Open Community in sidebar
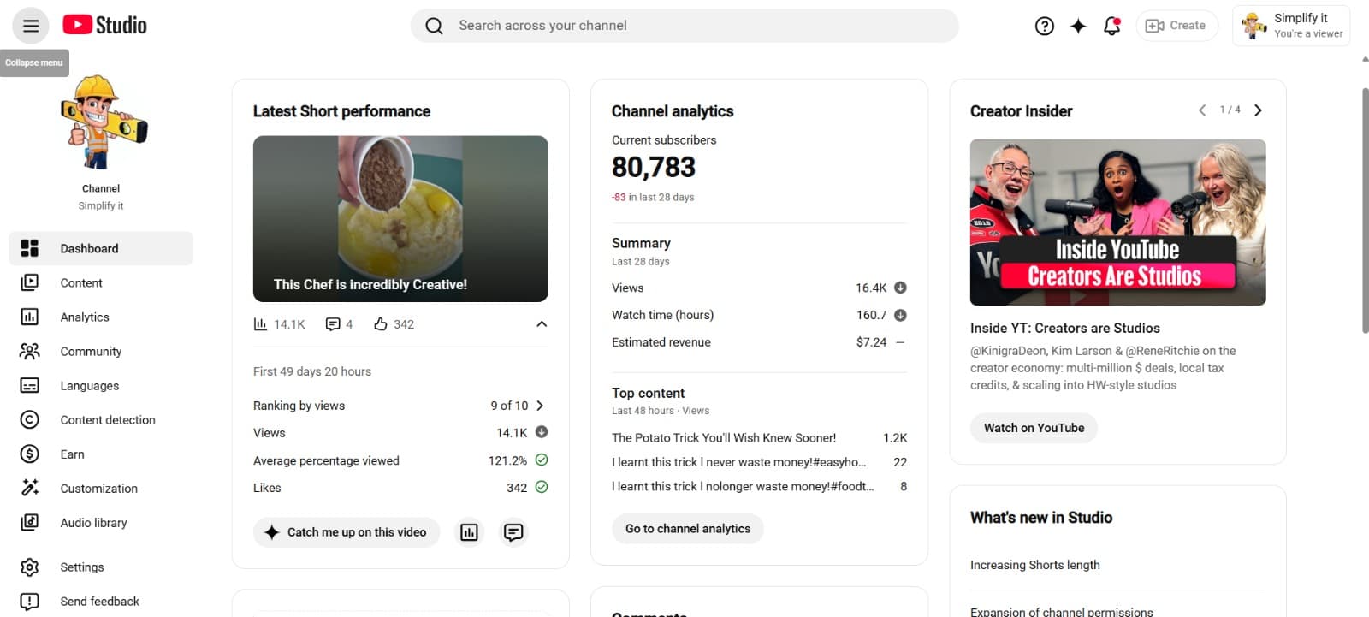The width and height of the screenshot is (1369, 617). 101,351
